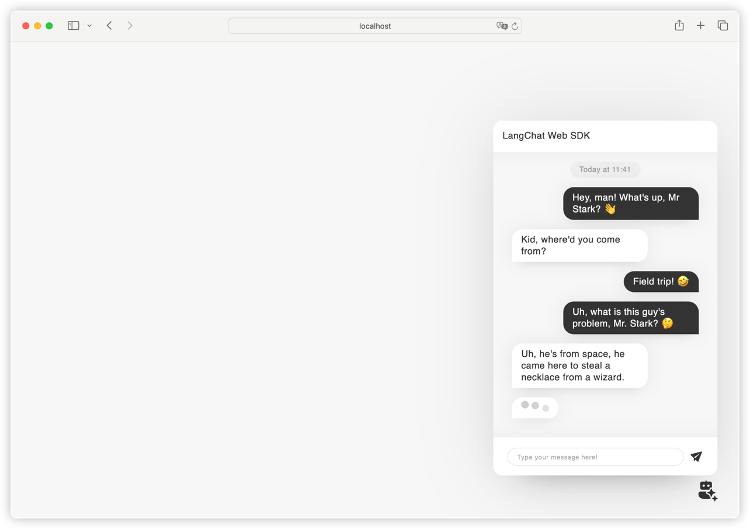
Task: Click the Safari sidebar toggle icon
Action: pyautogui.click(x=73, y=26)
